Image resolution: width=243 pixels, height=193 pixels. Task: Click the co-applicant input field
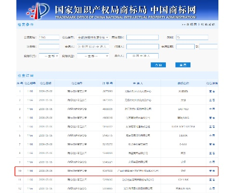[x=142, y=56]
